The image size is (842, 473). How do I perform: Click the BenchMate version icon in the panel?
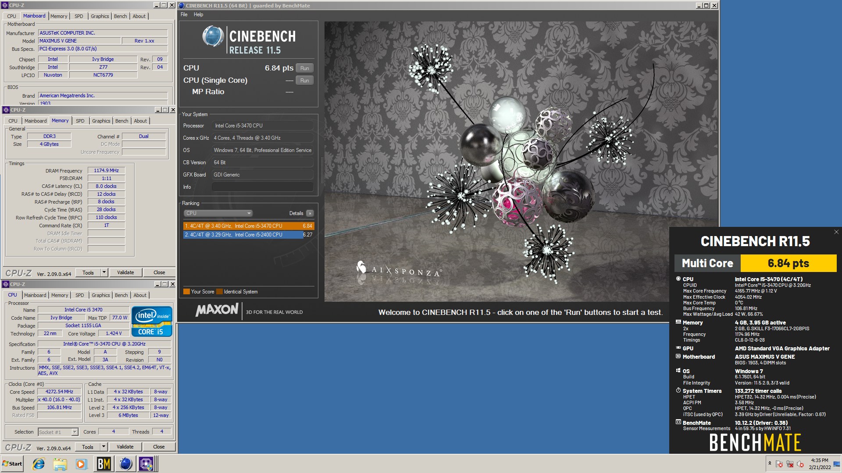678,422
